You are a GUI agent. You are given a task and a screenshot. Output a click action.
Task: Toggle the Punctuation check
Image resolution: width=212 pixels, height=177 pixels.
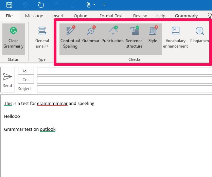click(112, 39)
